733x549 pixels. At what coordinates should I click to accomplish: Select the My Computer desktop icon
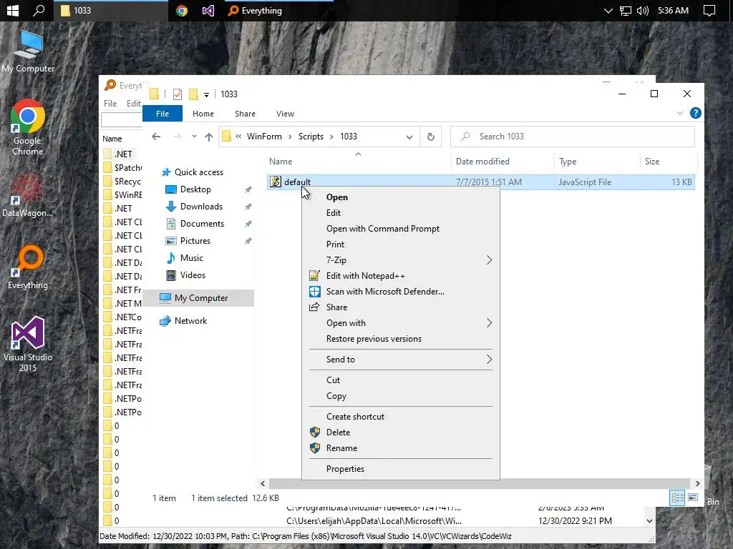coord(28,51)
